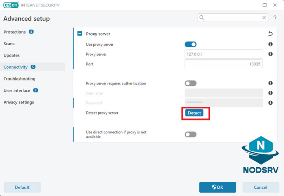
Task: Click the OK button to confirm
Action: (217, 187)
